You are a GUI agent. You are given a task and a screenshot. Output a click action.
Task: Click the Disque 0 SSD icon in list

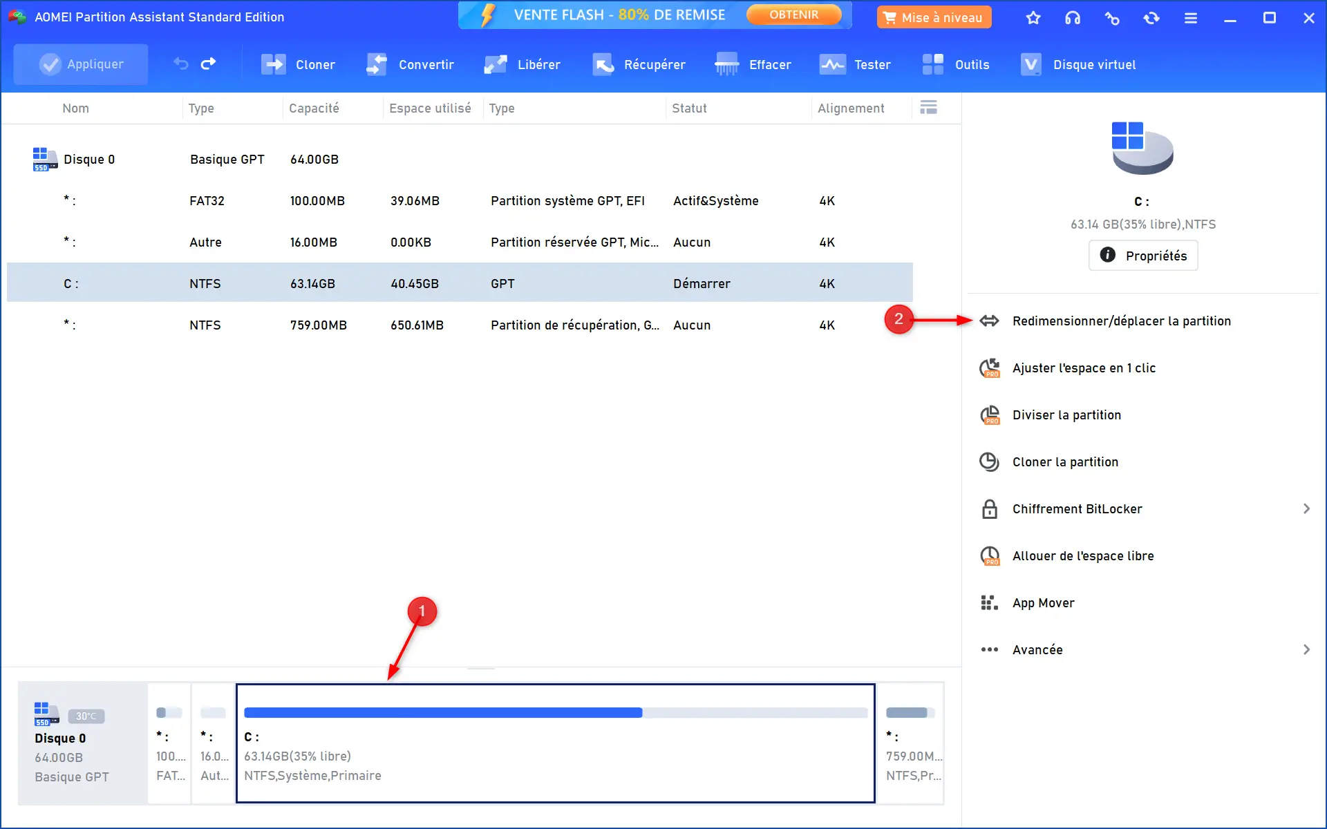[x=45, y=160]
